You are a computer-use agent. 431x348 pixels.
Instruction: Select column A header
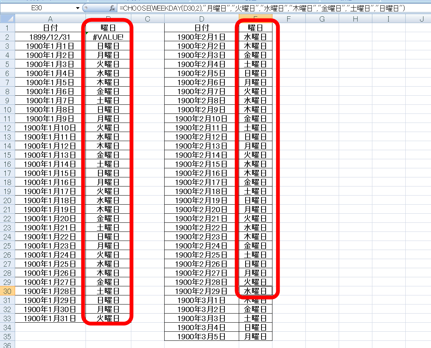[50, 19]
